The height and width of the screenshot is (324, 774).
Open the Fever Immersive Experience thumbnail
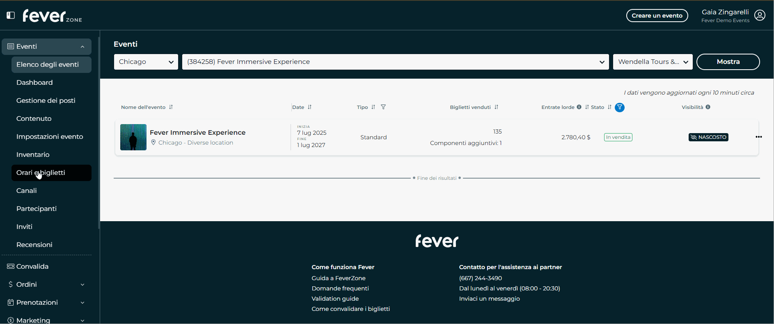(133, 137)
